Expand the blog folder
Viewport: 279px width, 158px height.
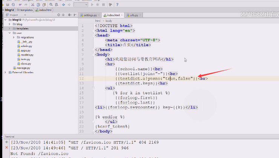pyautogui.click(x=9, y=24)
